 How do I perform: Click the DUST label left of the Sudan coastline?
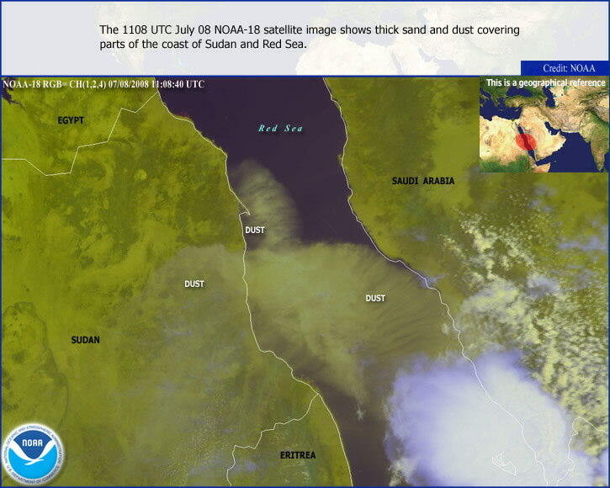194,284
